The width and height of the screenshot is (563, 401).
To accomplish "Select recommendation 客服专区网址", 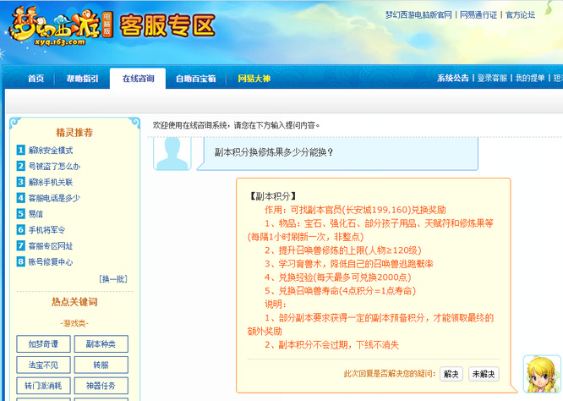I will point(51,246).
